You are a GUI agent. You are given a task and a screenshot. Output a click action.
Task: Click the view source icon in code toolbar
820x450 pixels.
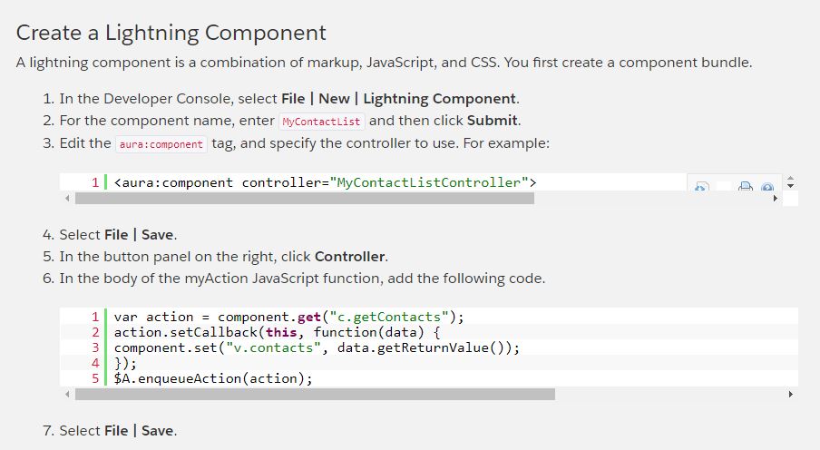pos(701,187)
